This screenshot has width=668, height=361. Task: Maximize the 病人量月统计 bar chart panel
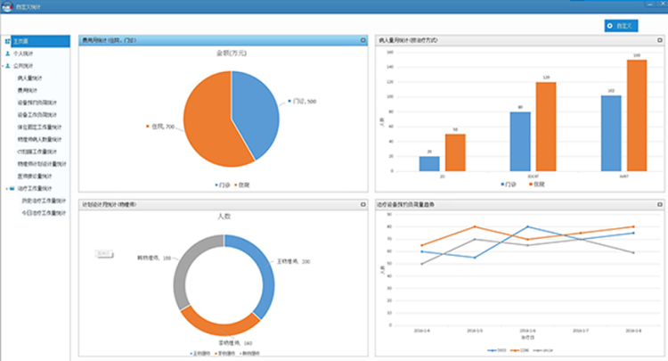tap(658, 41)
